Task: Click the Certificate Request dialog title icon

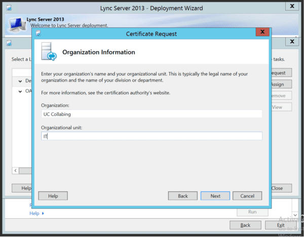Action: point(38,34)
